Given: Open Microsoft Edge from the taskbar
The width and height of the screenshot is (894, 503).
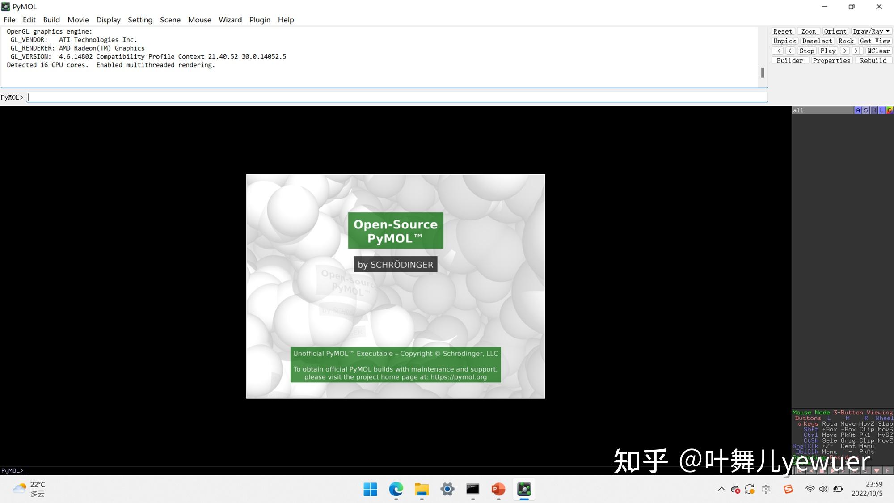Looking at the screenshot, I should (396, 490).
